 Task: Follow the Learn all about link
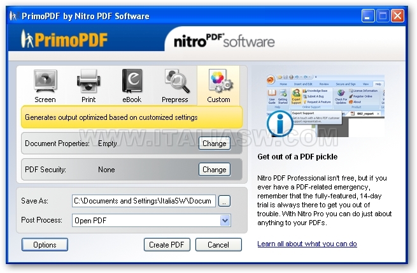[x=307, y=244]
